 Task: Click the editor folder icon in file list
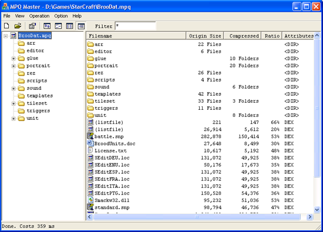[x=90, y=51]
